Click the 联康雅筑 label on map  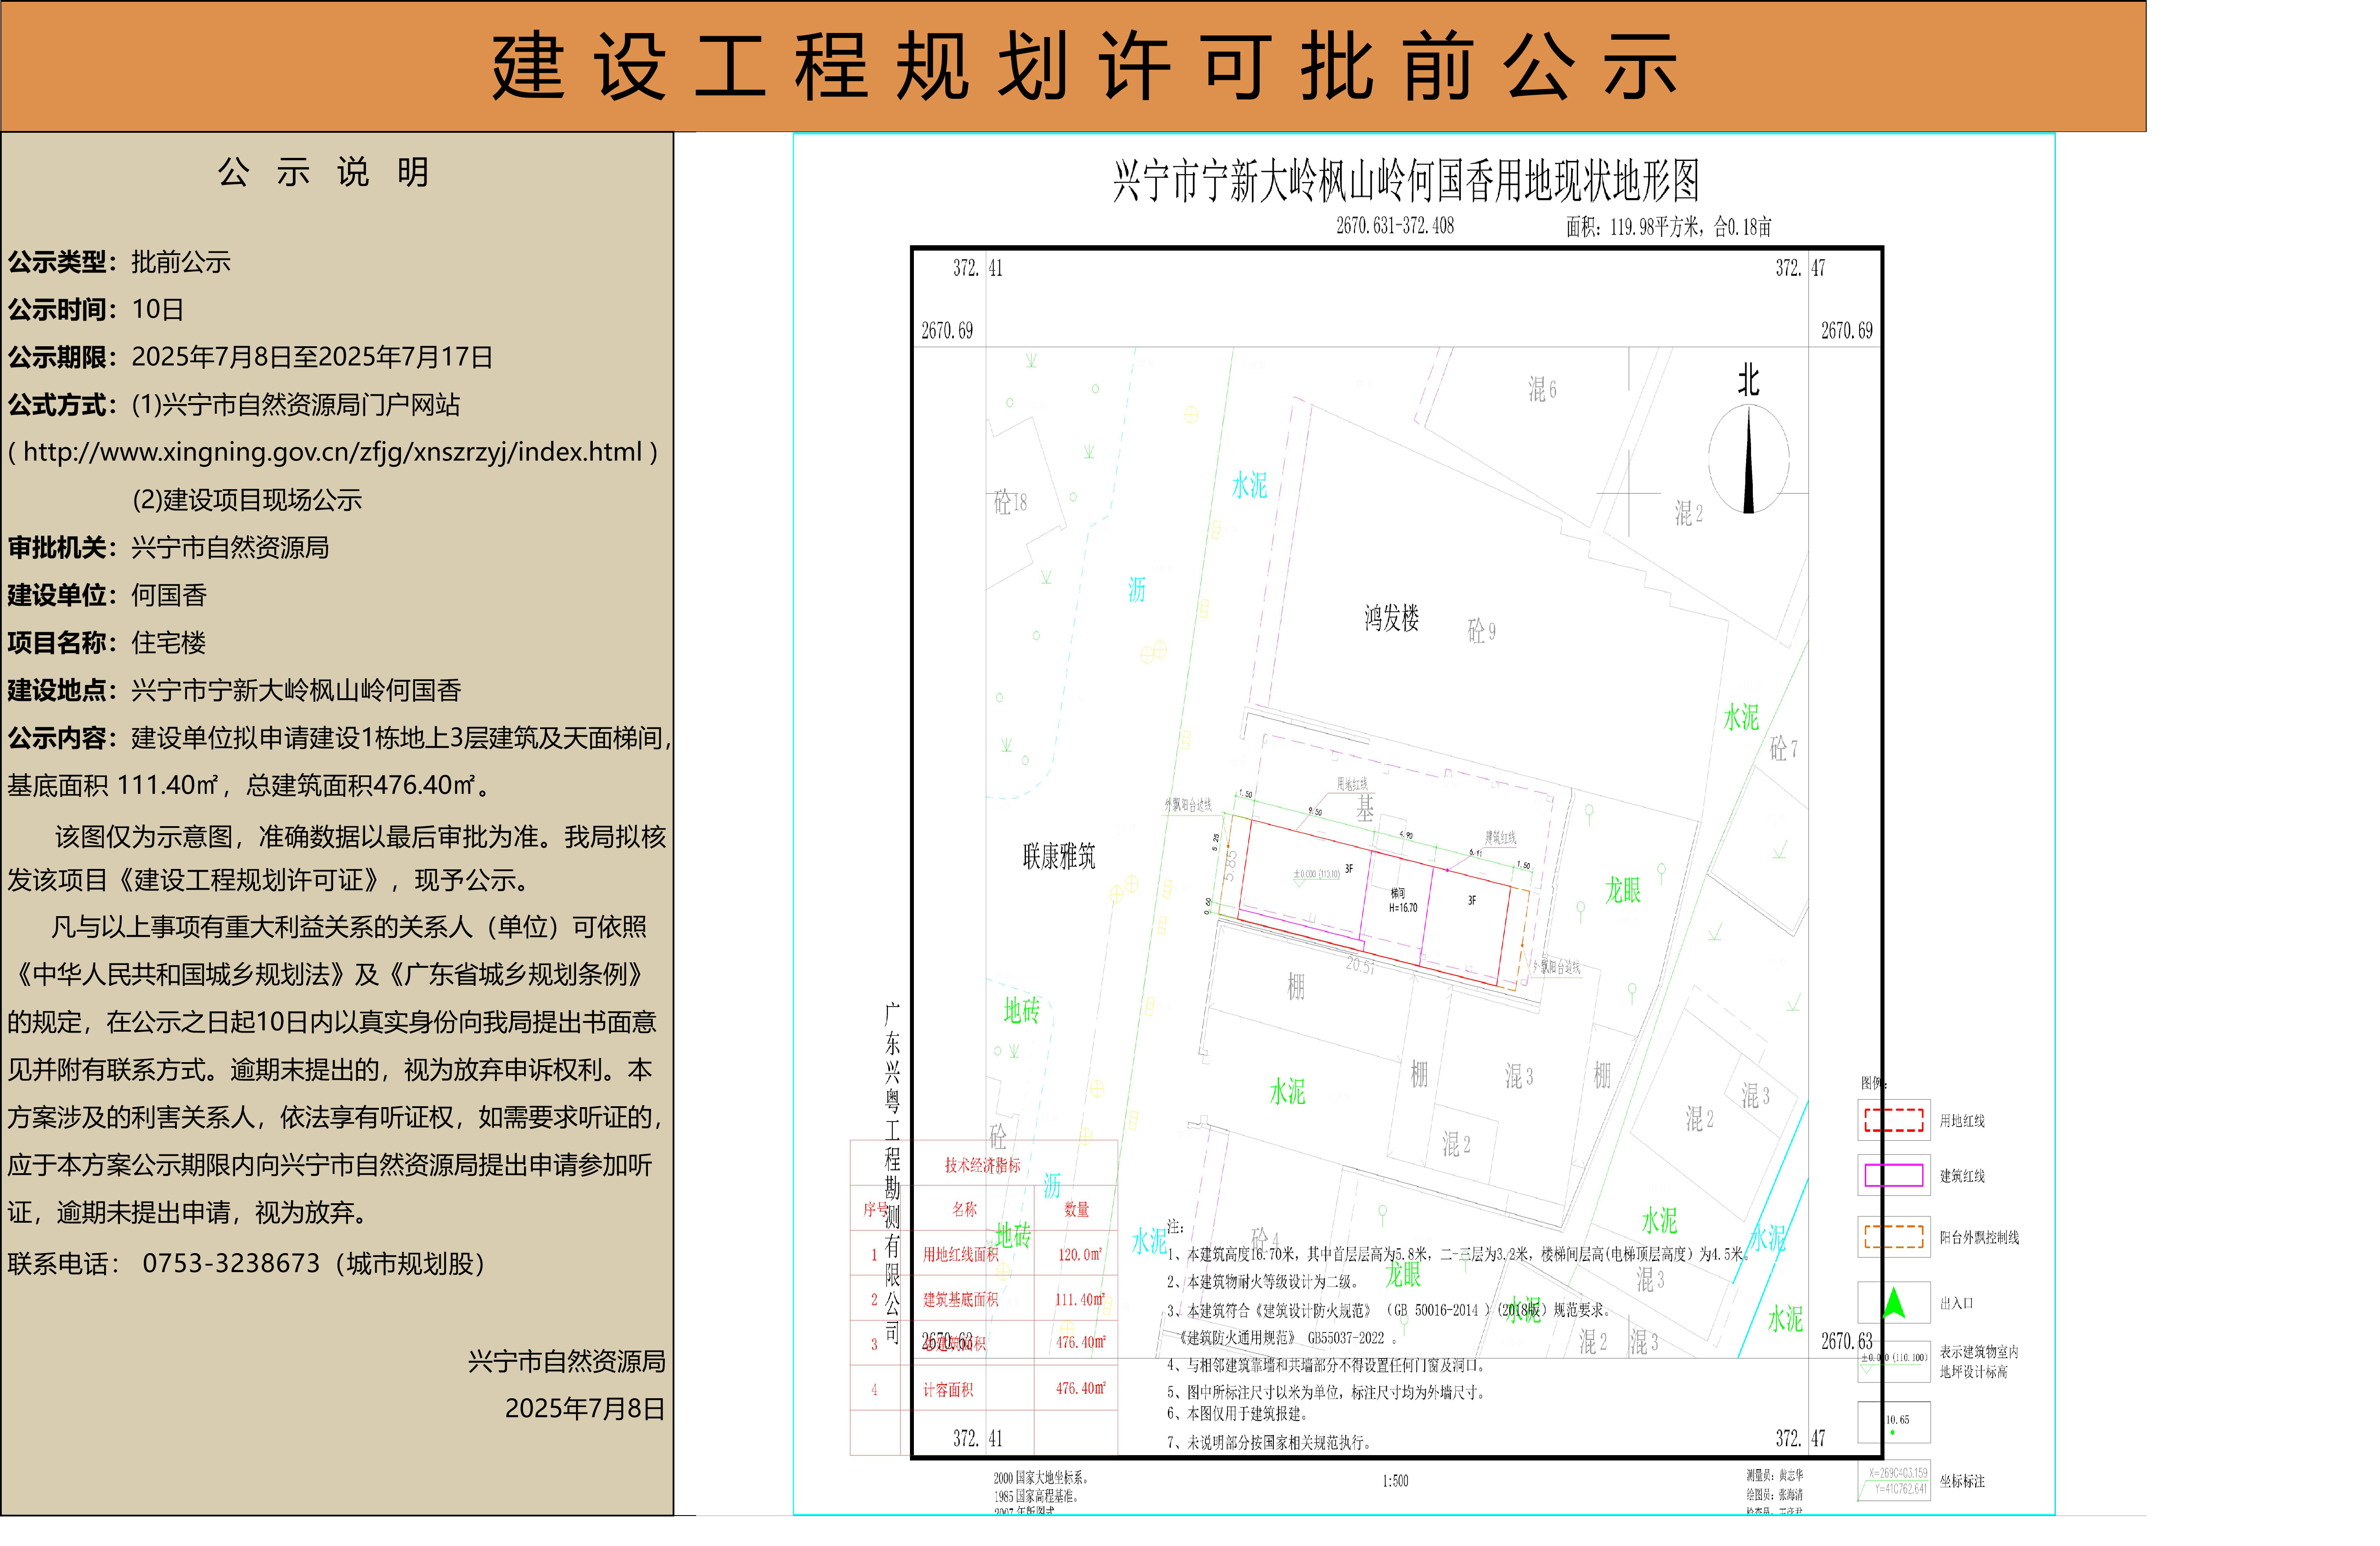[x=1059, y=856]
